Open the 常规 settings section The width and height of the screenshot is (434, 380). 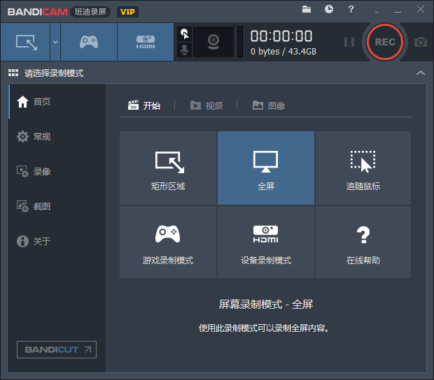point(42,136)
